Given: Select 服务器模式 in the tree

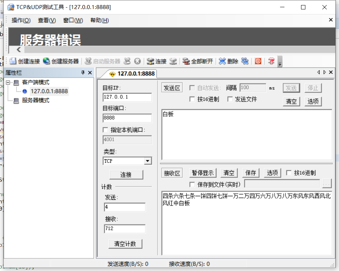Looking at the screenshot, I should tap(36, 100).
